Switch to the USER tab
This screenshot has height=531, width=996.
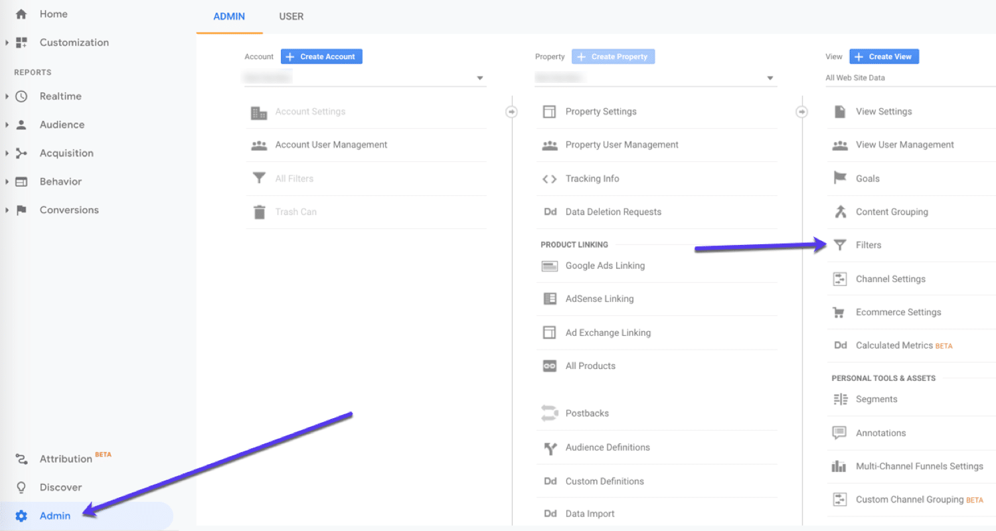[291, 17]
